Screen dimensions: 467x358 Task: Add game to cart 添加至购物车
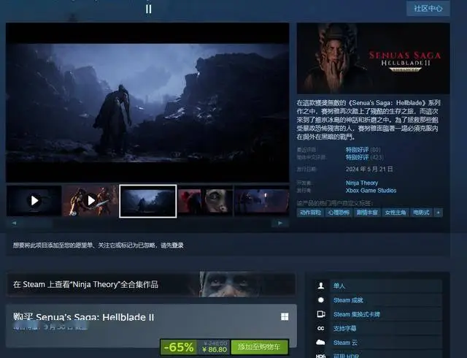pos(259,347)
